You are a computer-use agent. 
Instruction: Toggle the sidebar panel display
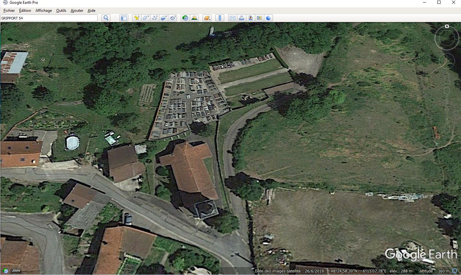pos(123,18)
